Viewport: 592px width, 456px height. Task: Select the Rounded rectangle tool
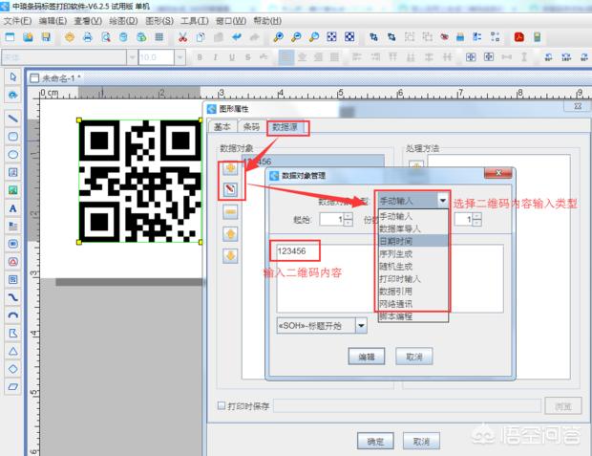click(x=13, y=136)
